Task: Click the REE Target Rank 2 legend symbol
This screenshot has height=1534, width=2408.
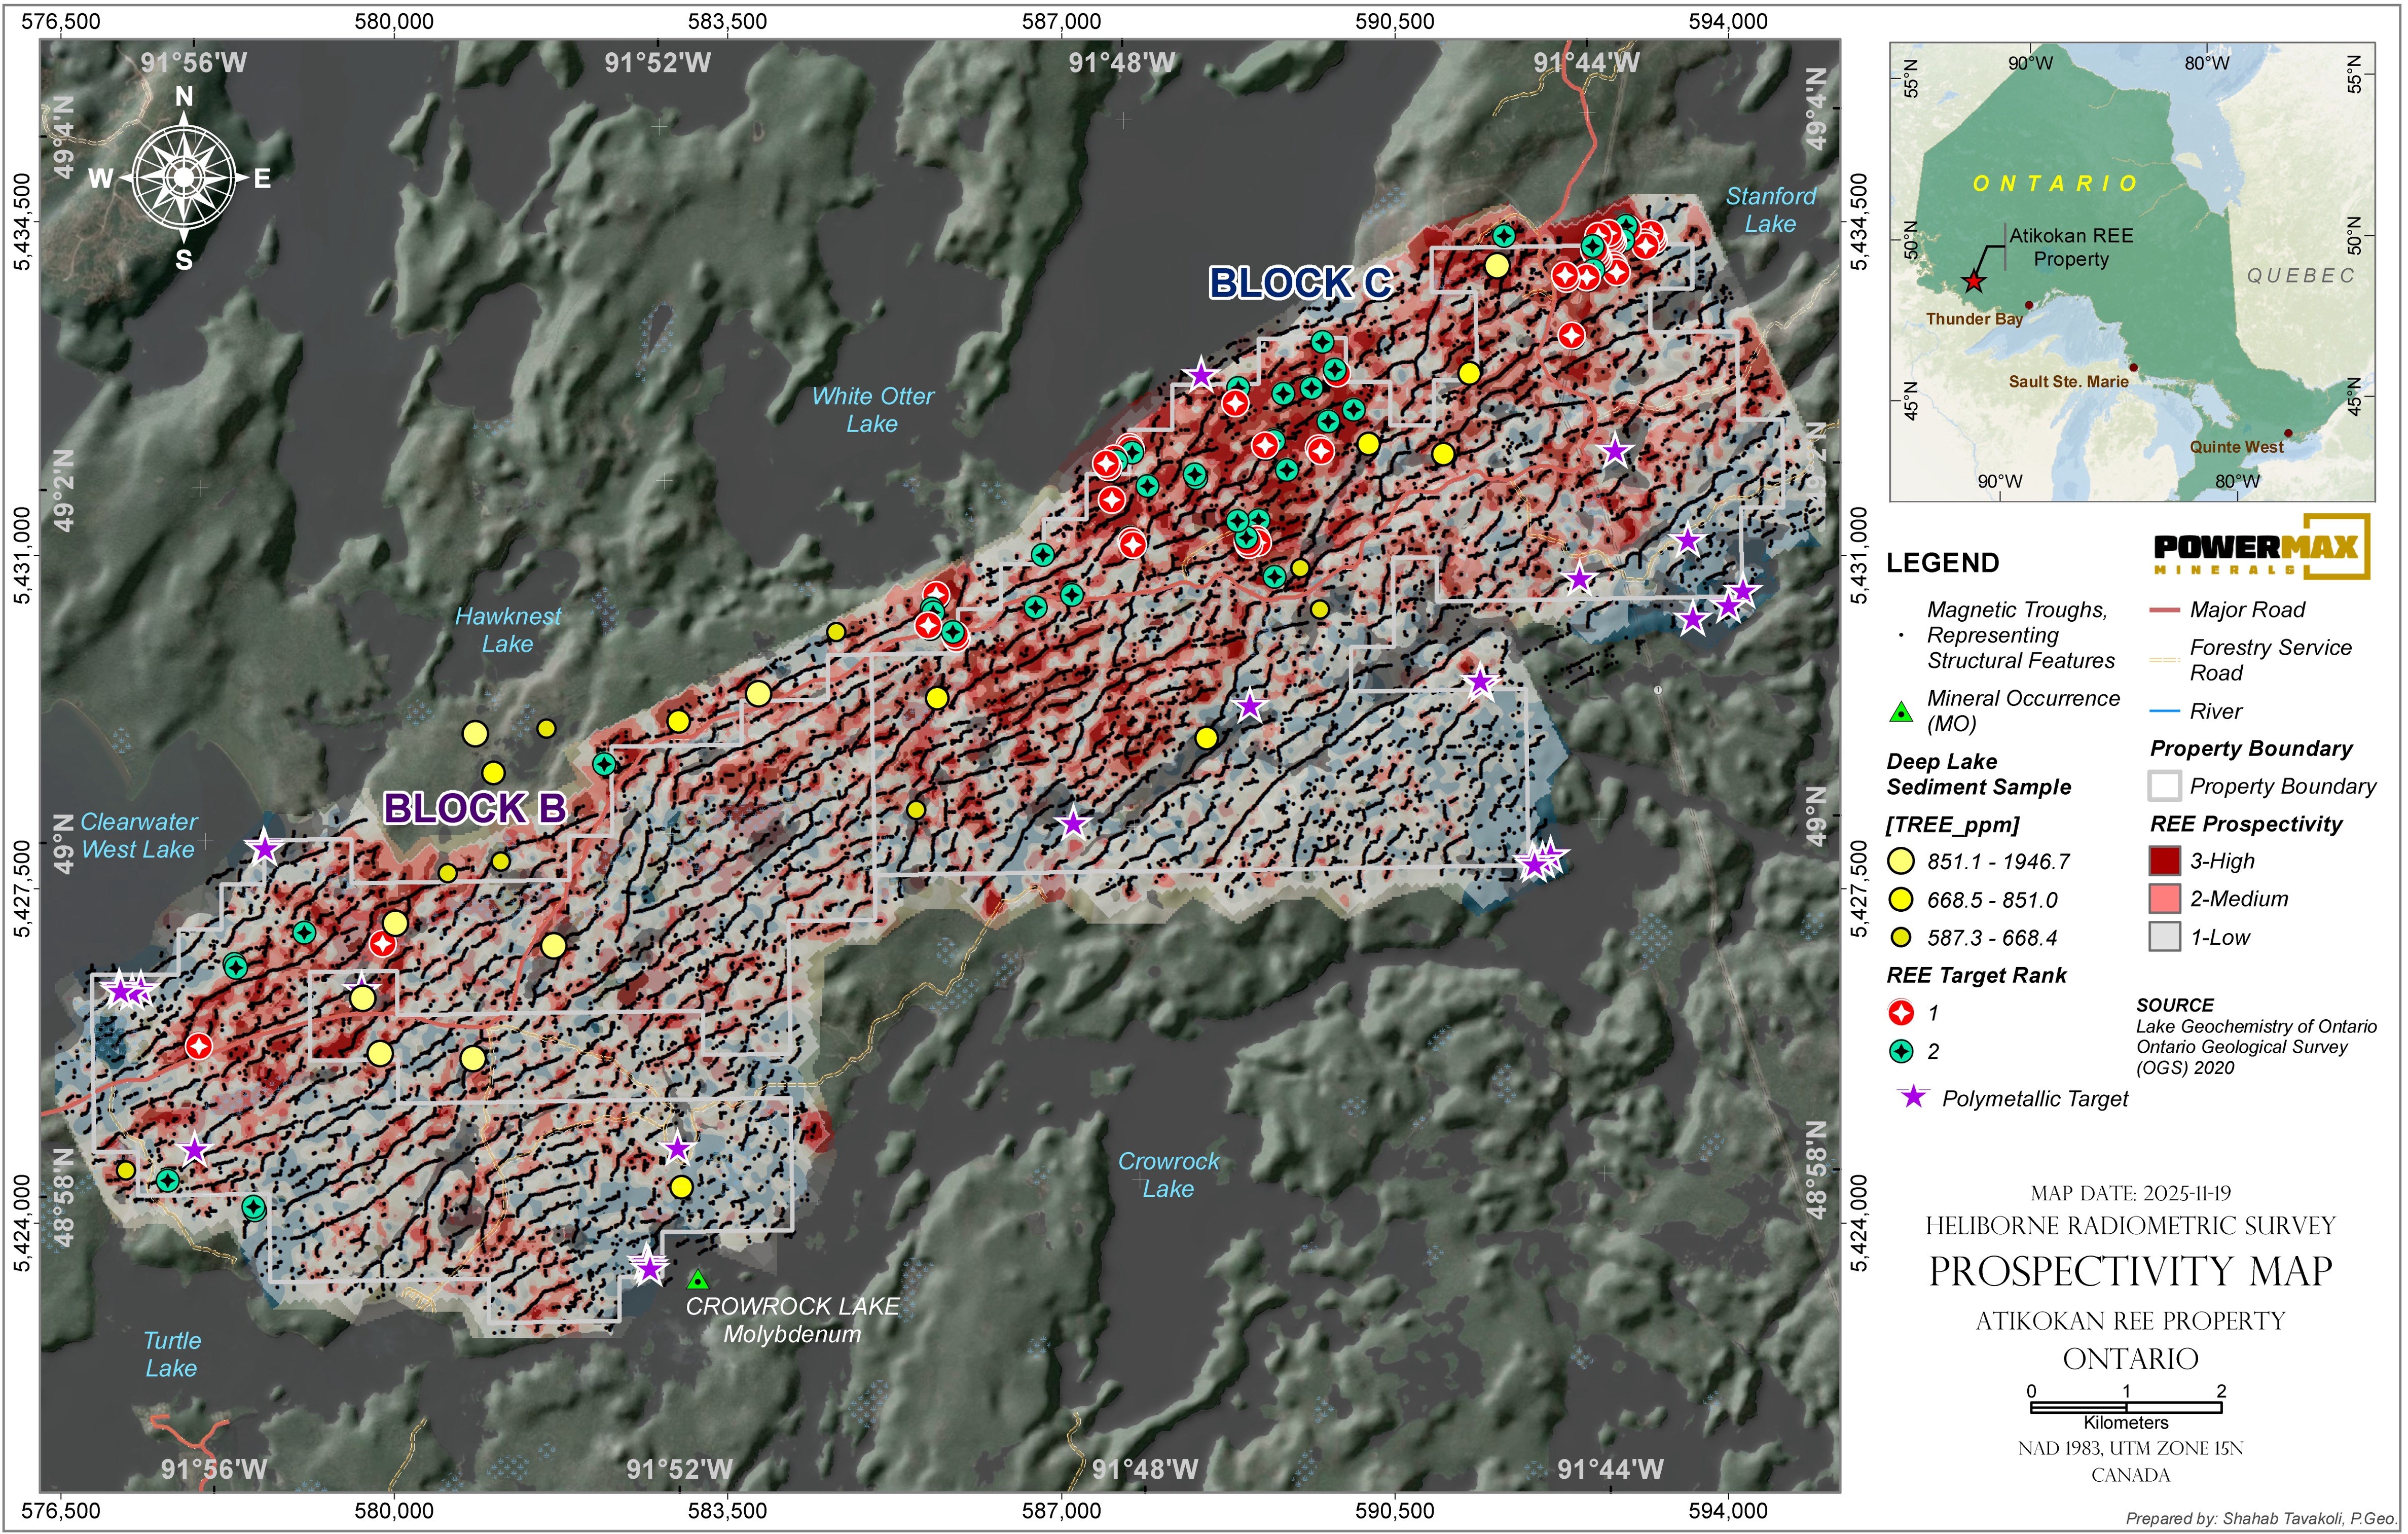Action: (1901, 1051)
